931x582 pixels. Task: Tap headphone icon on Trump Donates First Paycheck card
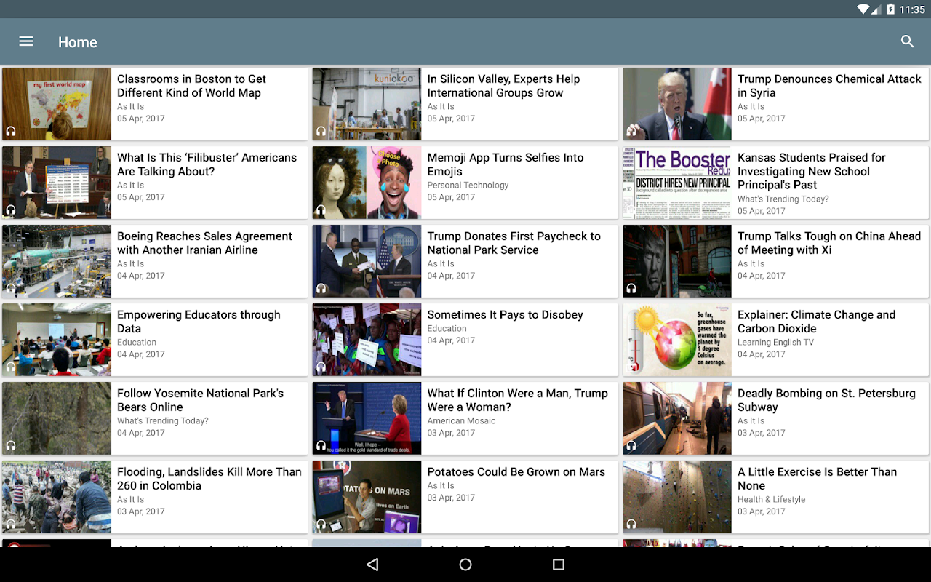[x=321, y=289]
